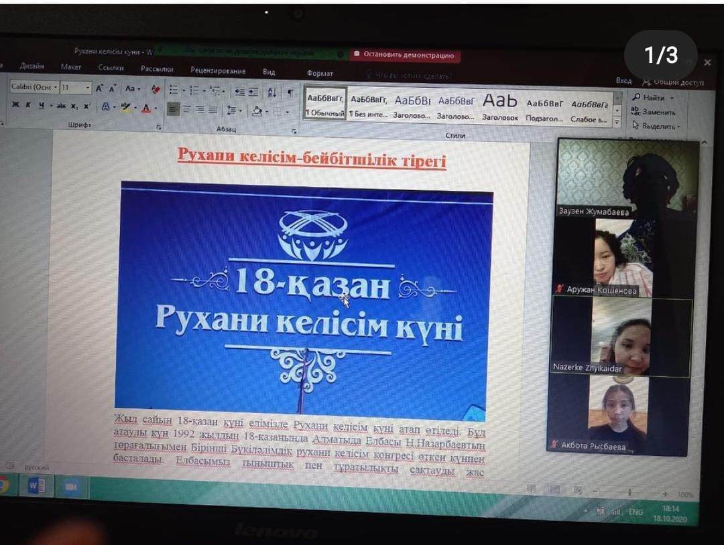Apply paragraph shading with the paint bucket
Screen dimensions: 724x545
tap(257, 111)
